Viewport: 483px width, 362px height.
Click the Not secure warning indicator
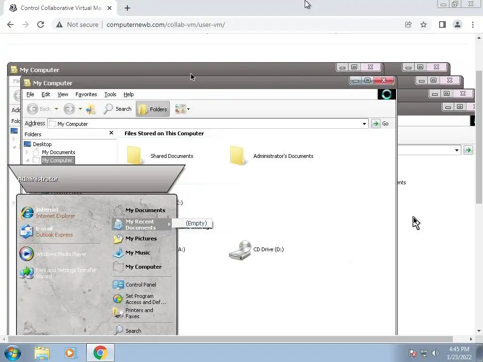click(77, 25)
